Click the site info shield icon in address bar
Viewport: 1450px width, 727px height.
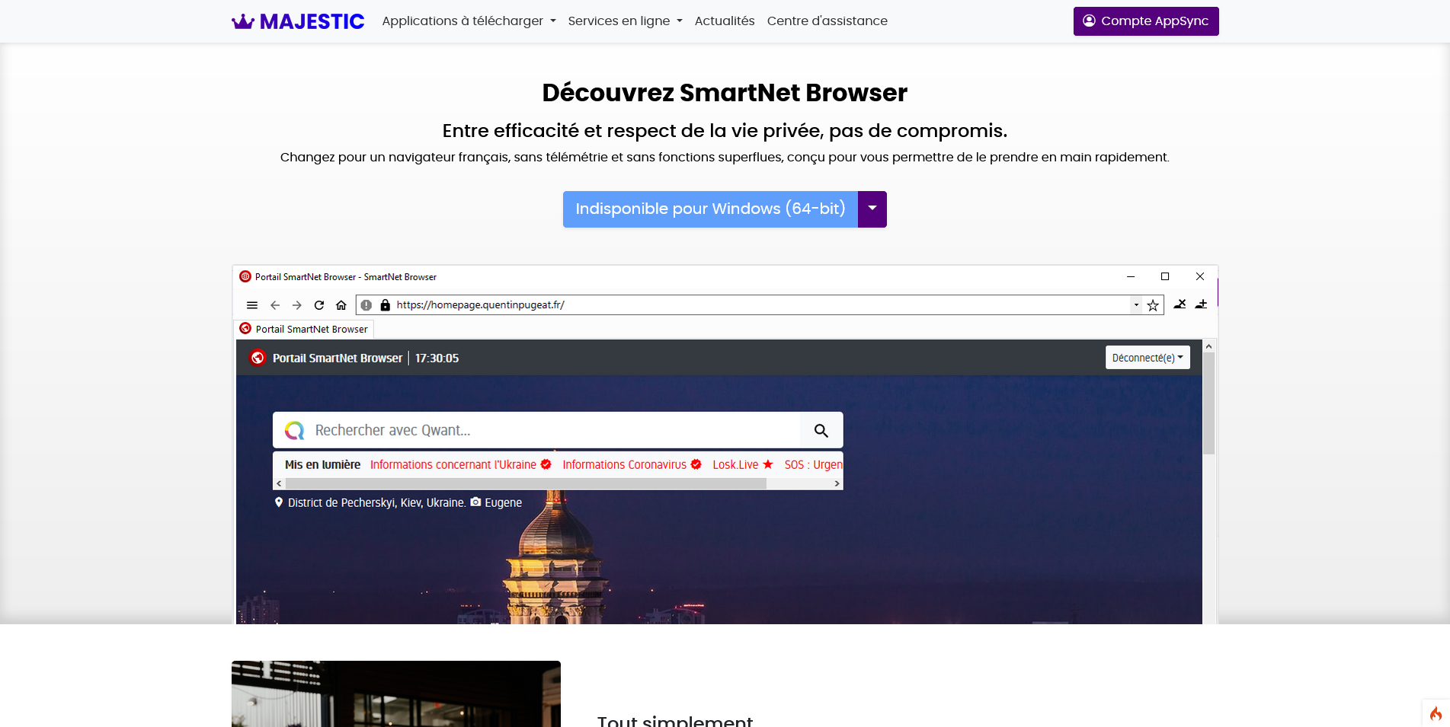[x=367, y=305]
